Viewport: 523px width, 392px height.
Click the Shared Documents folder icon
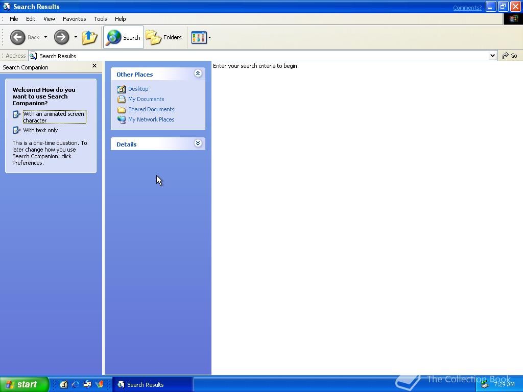click(122, 110)
